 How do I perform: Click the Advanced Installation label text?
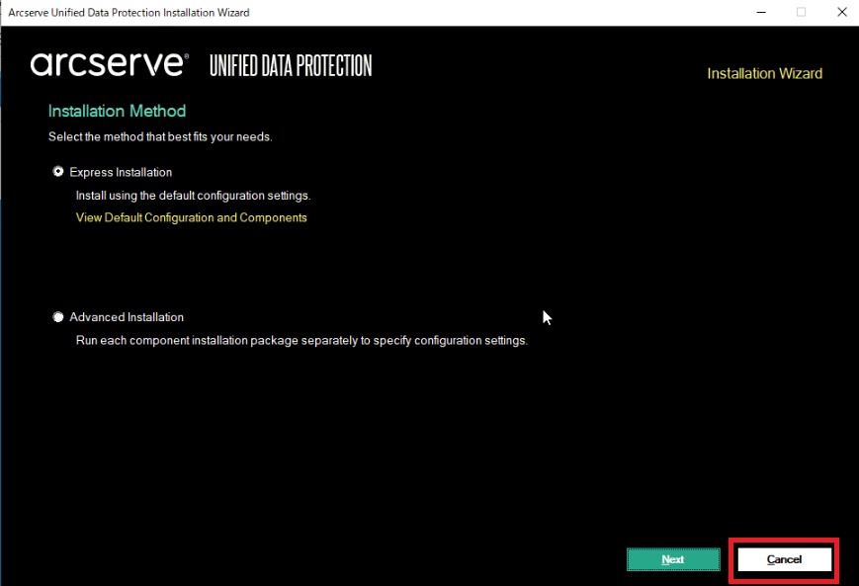click(127, 317)
